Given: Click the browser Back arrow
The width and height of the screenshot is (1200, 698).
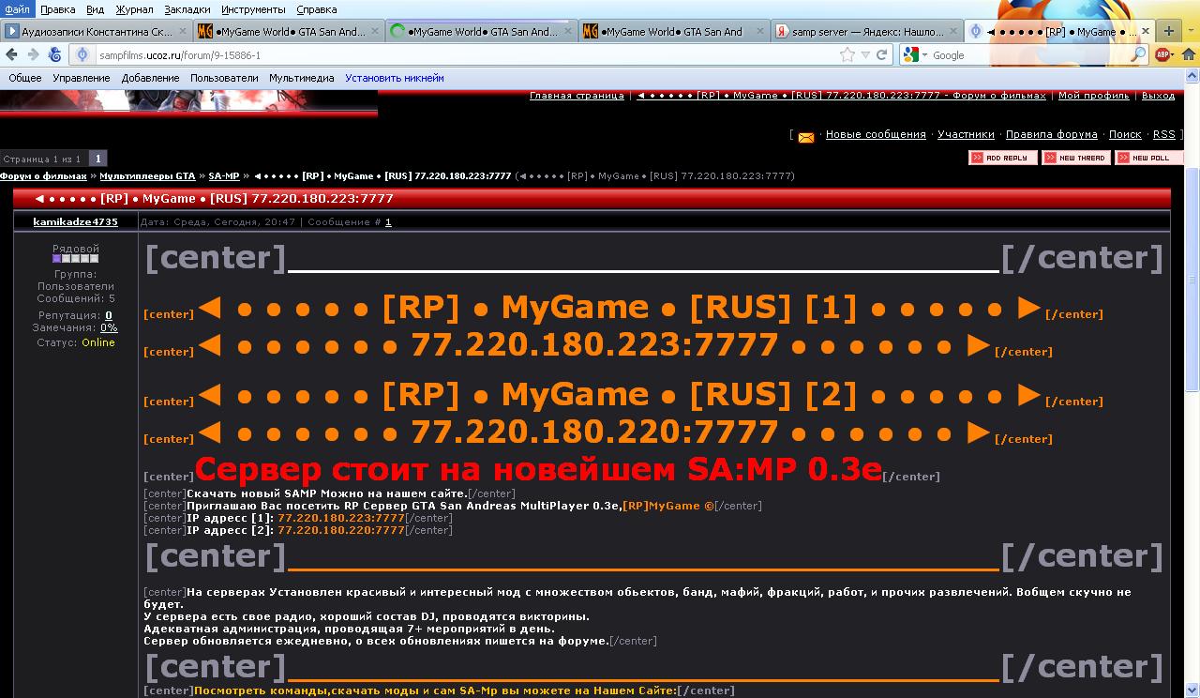Looking at the screenshot, I should coord(11,54).
